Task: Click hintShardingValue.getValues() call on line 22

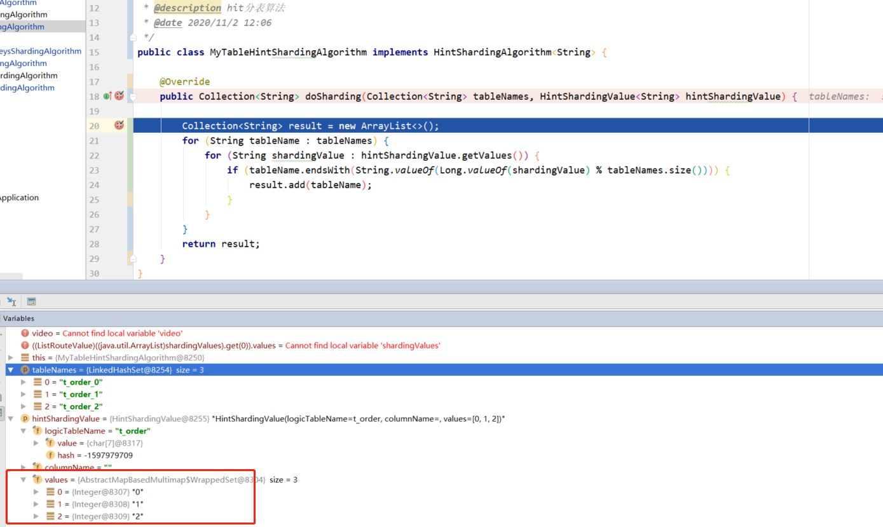Action: pyautogui.click(x=445, y=156)
